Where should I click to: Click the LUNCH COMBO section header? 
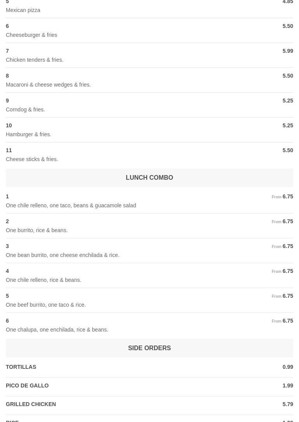coord(149,178)
